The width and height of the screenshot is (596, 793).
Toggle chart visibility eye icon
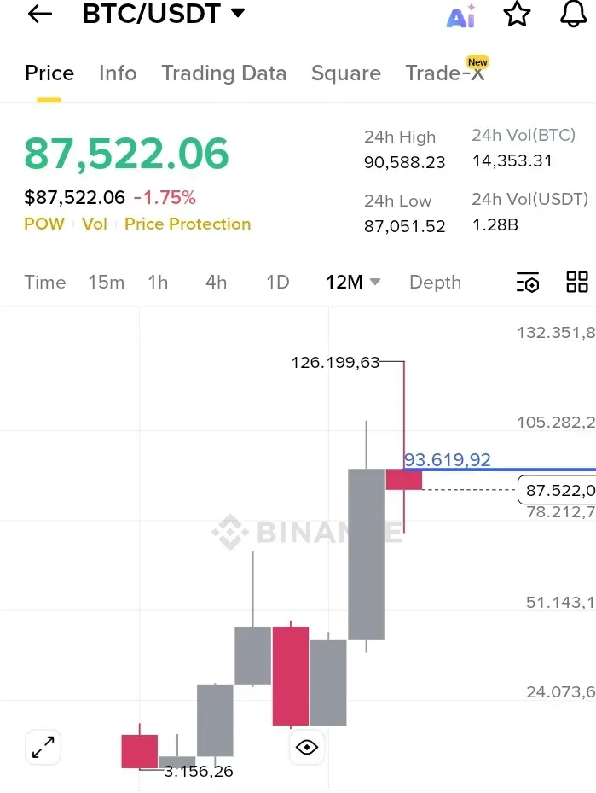click(307, 746)
